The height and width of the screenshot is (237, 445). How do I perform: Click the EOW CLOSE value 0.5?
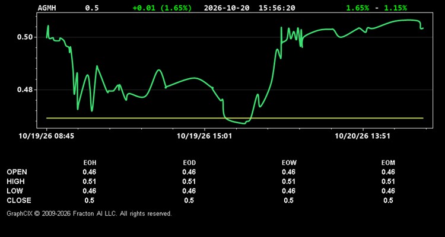(288, 200)
